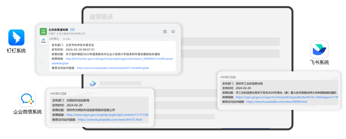
Task: Click 光明区科技创新局 department text
Action: click(x=78, y=100)
